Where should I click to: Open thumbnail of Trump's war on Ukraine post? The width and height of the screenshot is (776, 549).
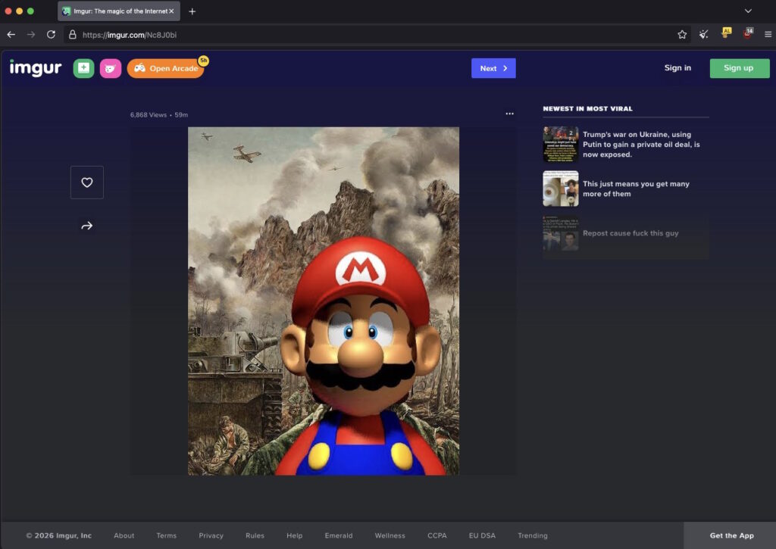click(x=560, y=144)
